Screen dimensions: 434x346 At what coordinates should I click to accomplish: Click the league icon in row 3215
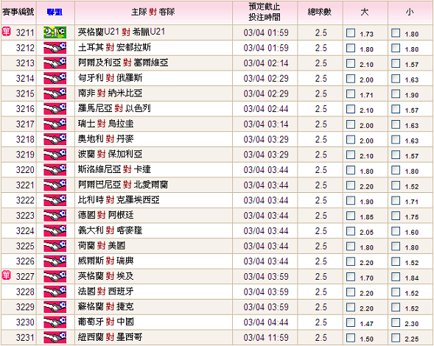[55, 93]
